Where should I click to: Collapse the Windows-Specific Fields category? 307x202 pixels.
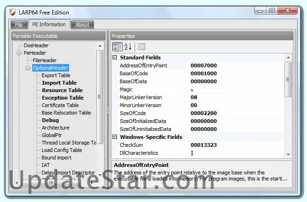pos(115,137)
